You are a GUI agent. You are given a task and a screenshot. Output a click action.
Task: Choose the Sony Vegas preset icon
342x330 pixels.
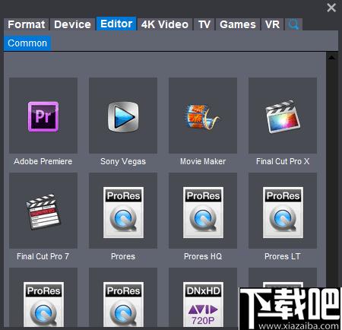[123, 116]
